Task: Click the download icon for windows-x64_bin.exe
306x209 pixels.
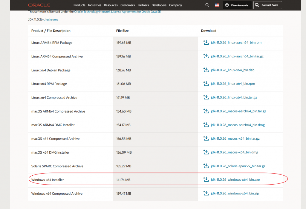Action: click(206, 180)
